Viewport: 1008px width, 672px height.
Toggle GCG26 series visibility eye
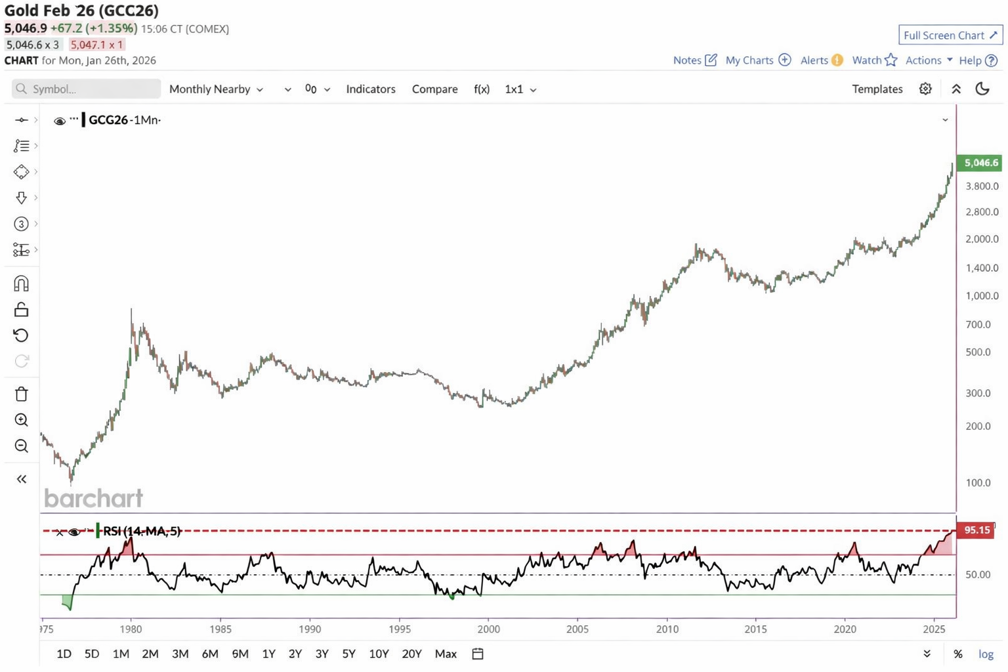pos(60,121)
